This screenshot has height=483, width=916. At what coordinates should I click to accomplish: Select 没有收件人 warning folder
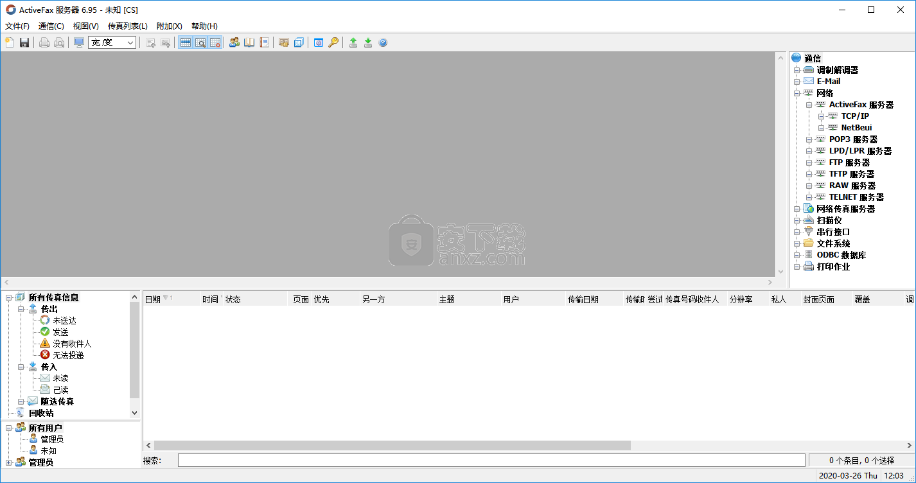72,344
